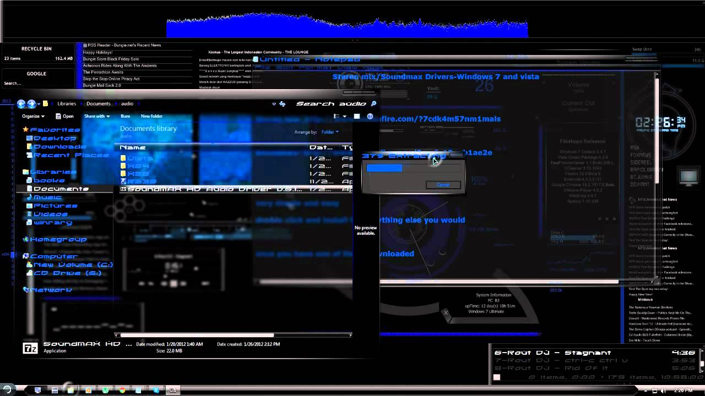Expand the view options dropdown arrow
Screen dimensions: 705x396
[x=345, y=116]
